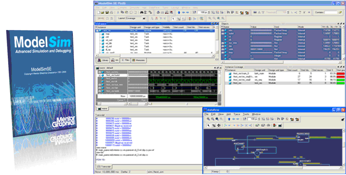346x175 pixels.
Task: Click the Simulate icon in main toolbar
Action: (x=167, y=12)
